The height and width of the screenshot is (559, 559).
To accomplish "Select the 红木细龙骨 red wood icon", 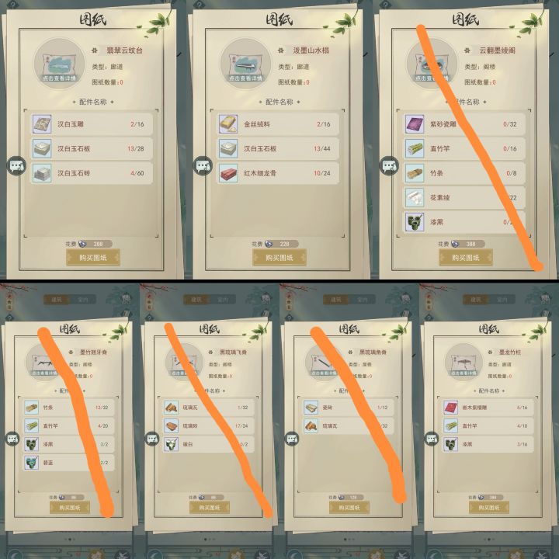I will pyautogui.click(x=228, y=173).
